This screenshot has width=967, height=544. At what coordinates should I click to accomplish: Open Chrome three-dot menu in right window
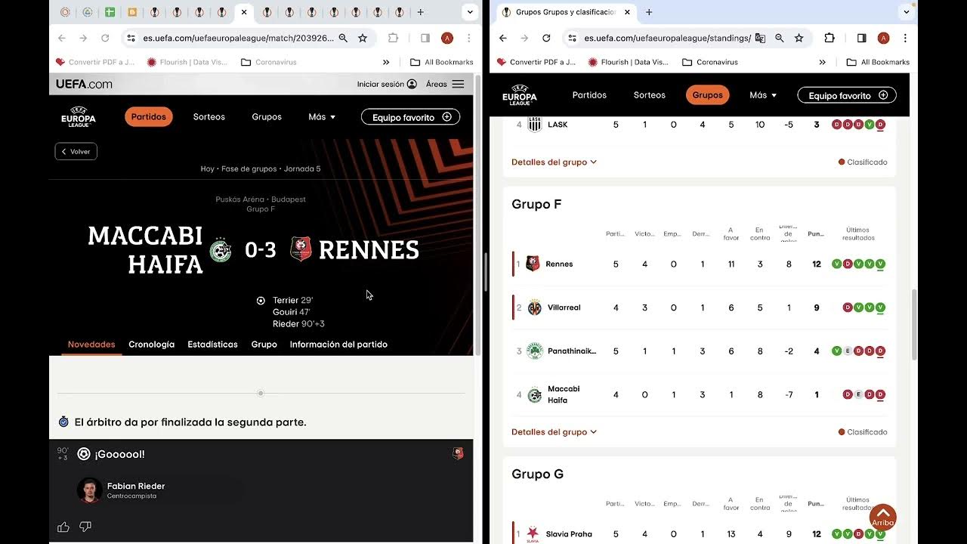tap(905, 38)
